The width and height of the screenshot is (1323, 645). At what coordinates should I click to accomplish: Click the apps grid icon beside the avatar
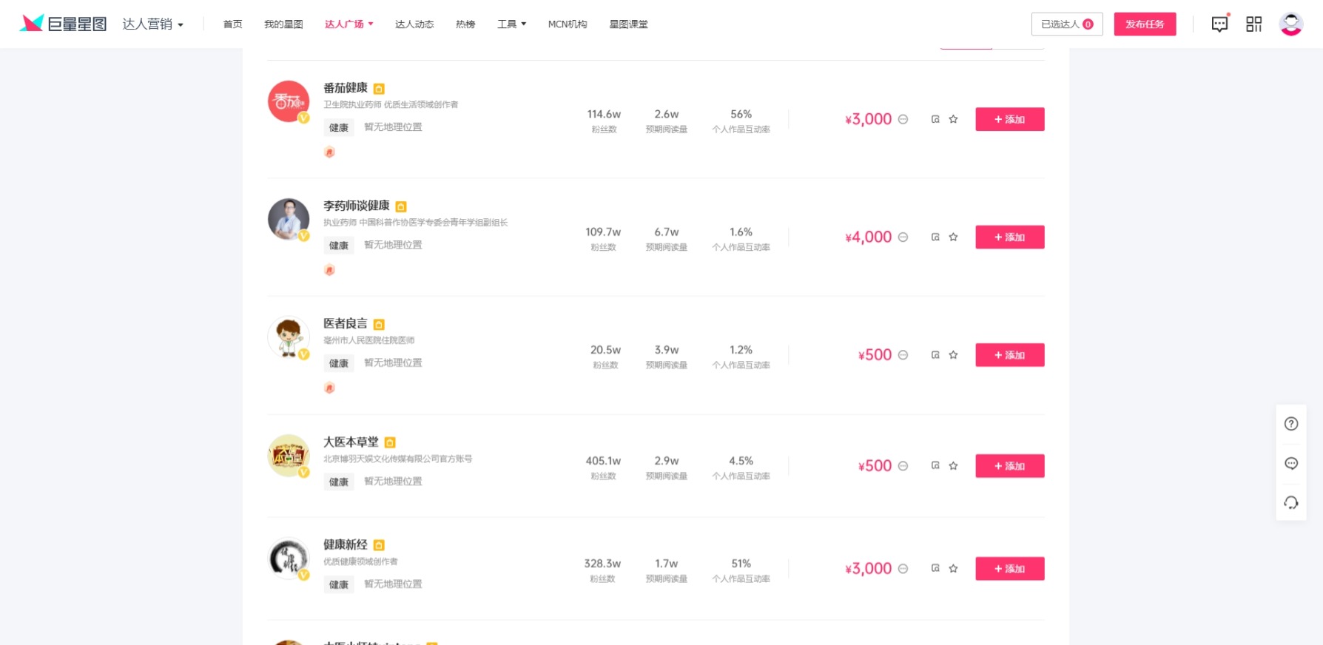tap(1253, 24)
